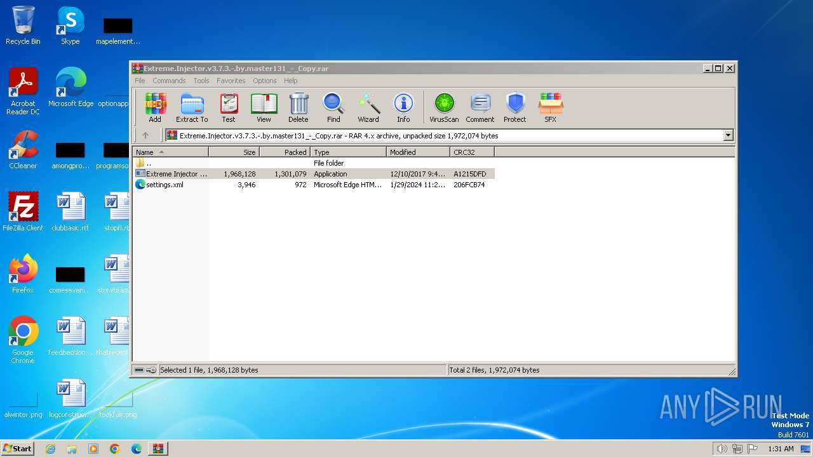Sort by the Packed column header
The width and height of the screenshot is (813, 457).
pyautogui.click(x=285, y=152)
